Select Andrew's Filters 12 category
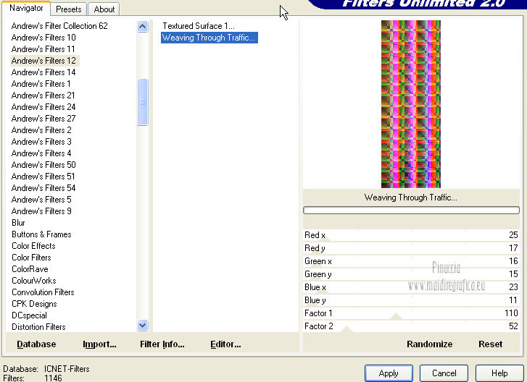The width and height of the screenshot is (527, 382). coord(43,61)
